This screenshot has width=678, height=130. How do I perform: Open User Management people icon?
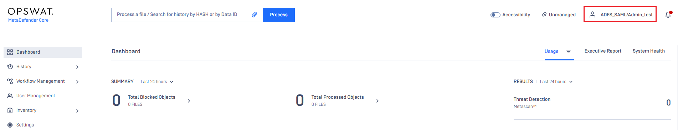click(10, 96)
